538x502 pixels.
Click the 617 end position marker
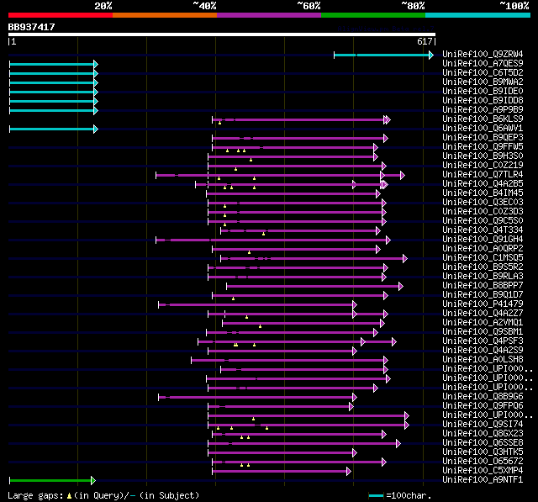[x=426, y=42]
